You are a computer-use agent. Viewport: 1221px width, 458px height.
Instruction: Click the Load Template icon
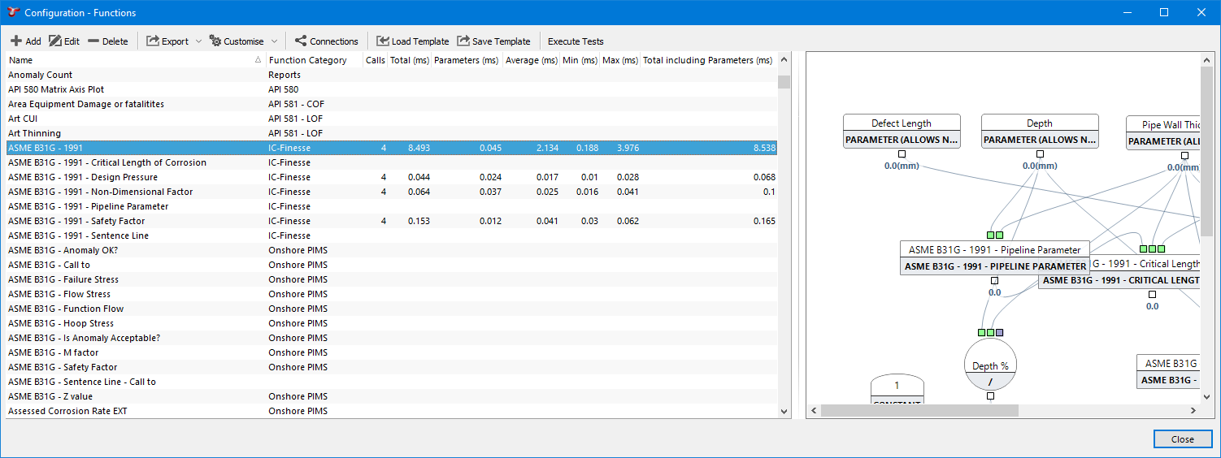382,41
